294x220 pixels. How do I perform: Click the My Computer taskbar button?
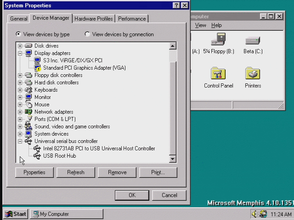click(66, 214)
